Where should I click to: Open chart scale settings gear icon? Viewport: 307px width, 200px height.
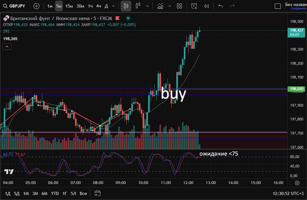pos(297,183)
